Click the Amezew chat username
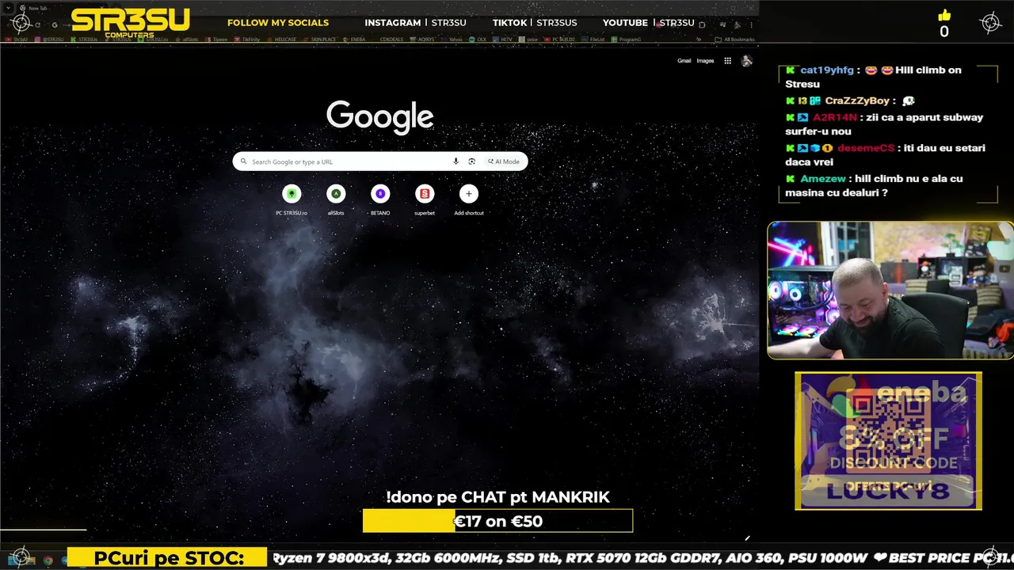 point(822,179)
